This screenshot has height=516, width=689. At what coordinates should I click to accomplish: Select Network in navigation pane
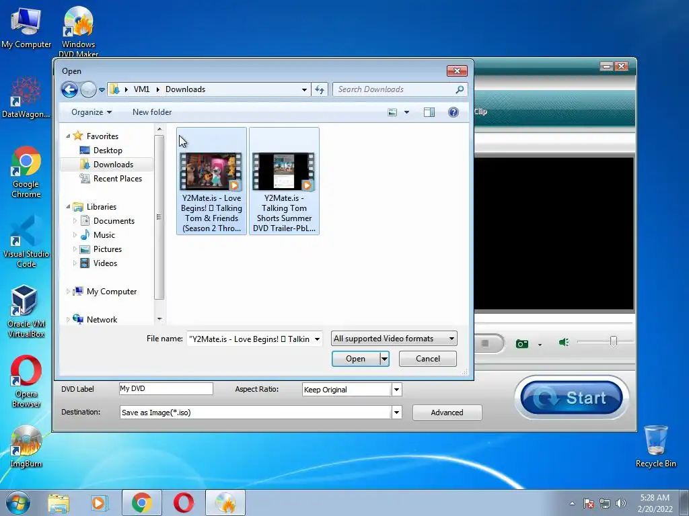(x=102, y=320)
